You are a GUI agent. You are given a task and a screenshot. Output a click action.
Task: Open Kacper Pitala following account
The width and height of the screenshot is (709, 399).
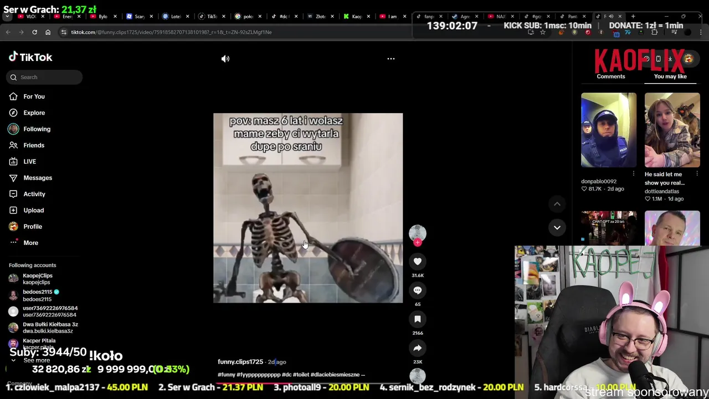point(39,344)
